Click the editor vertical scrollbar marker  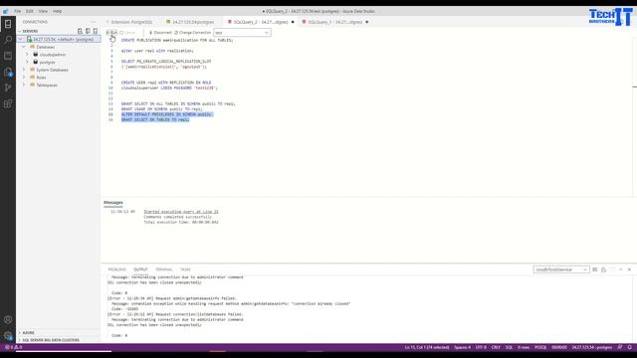coord(635,87)
